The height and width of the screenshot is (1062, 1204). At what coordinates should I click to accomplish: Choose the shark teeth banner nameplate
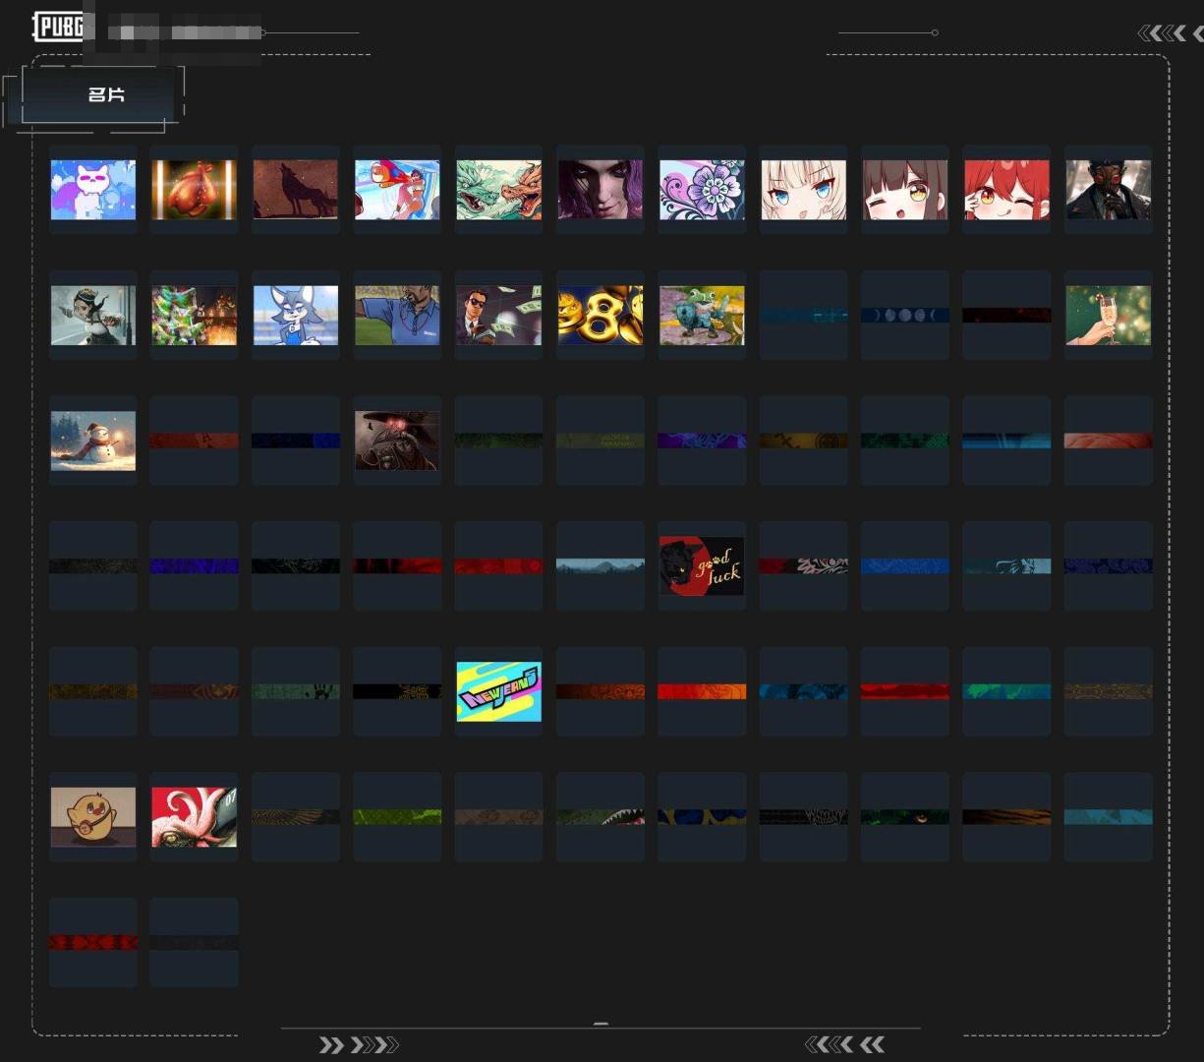click(601, 817)
